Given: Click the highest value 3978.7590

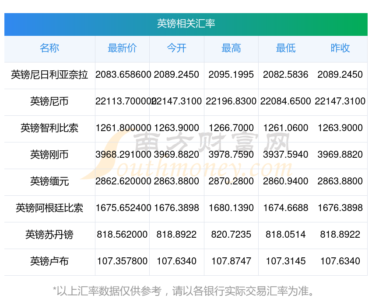Looking at the screenshot, I should pos(231,155).
